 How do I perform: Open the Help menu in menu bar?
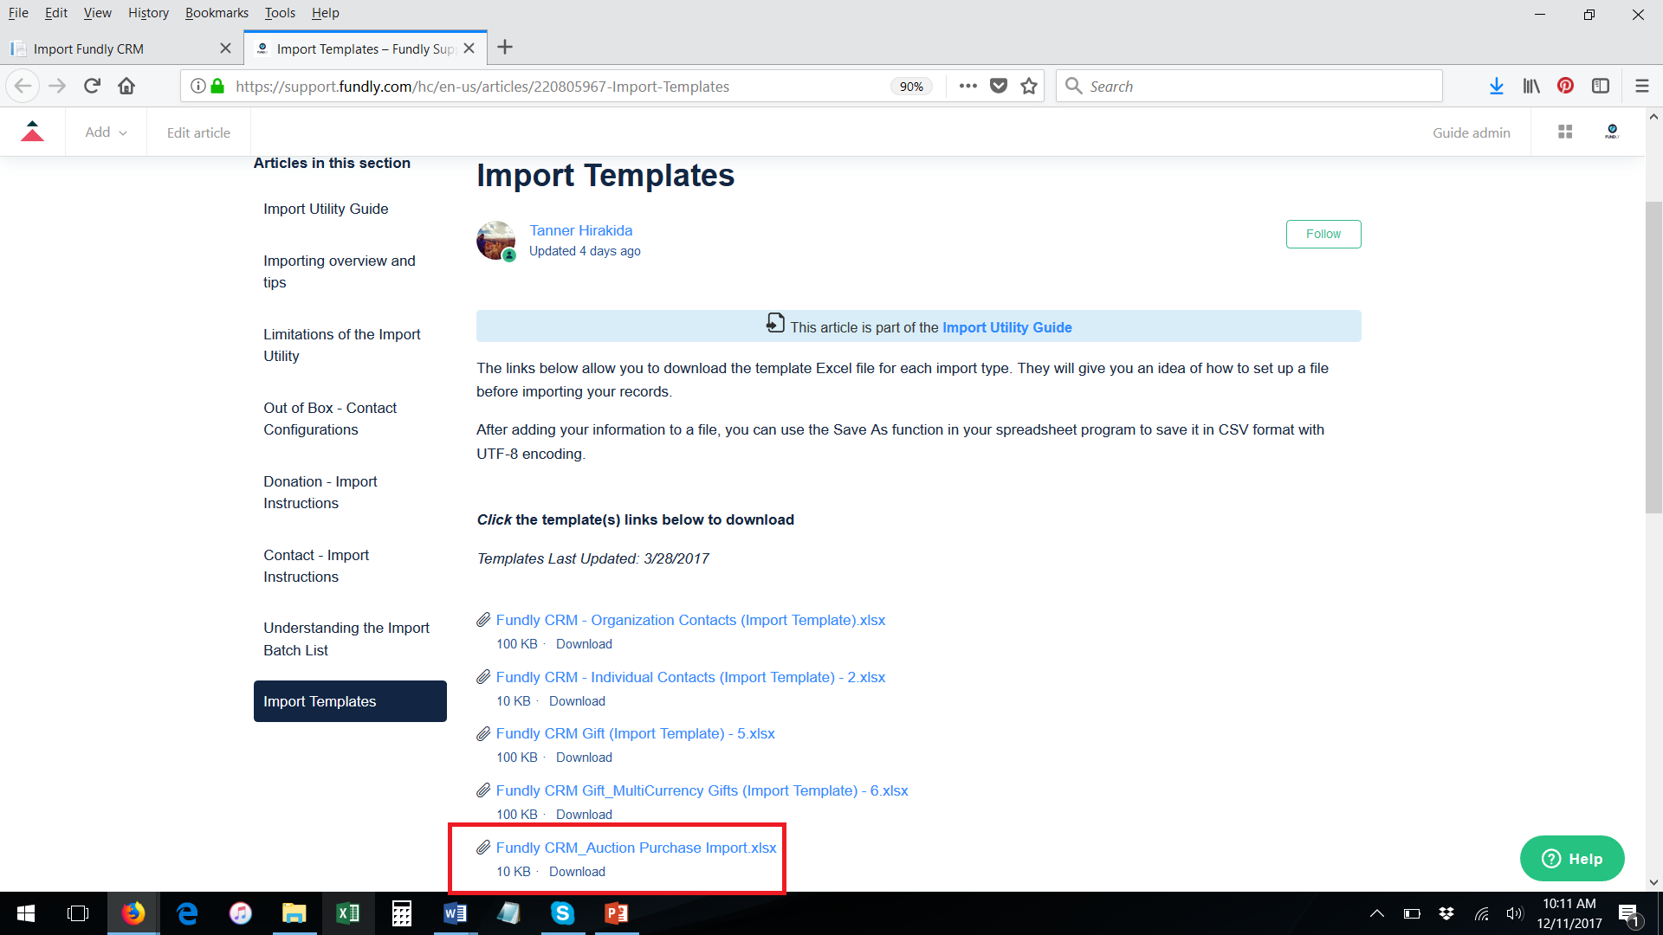(x=326, y=13)
